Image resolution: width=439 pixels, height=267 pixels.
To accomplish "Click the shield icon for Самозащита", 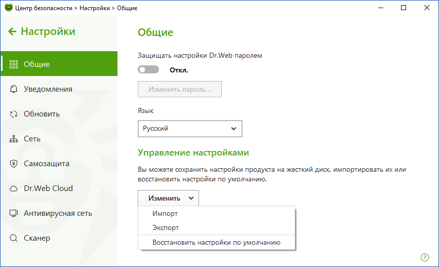I will tap(14, 164).
